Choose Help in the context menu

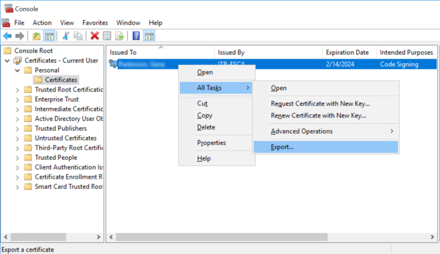pos(217,159)
